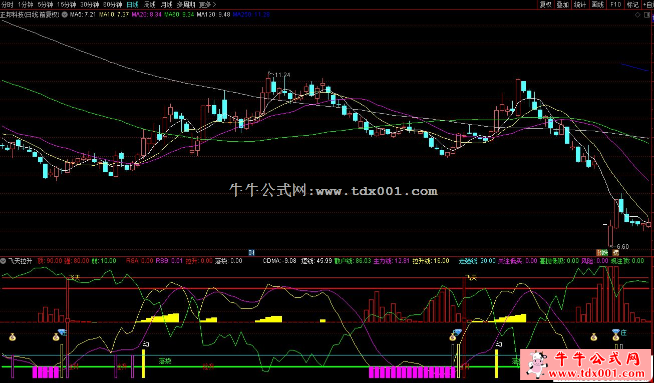The height and width of the screenshot is (383, 654).
Task: Click the 11.24 high price label
Action: [282, 75]
